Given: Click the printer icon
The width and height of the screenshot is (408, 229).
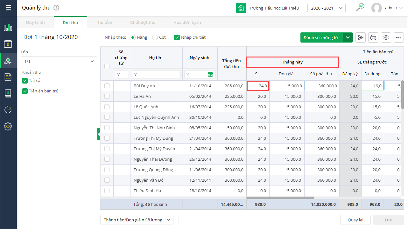Looking at the screenshot, I should coord(373,37).
